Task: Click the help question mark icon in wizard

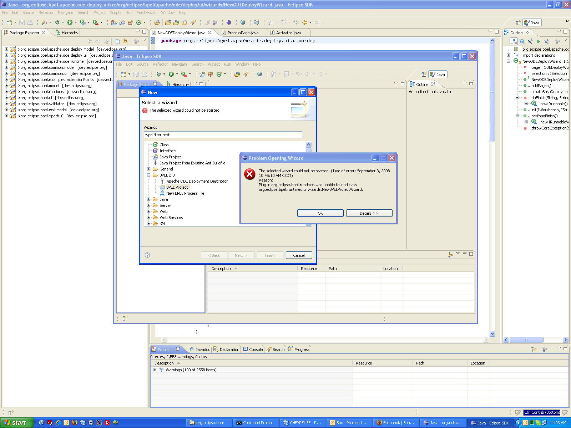Action: (147, 255)
